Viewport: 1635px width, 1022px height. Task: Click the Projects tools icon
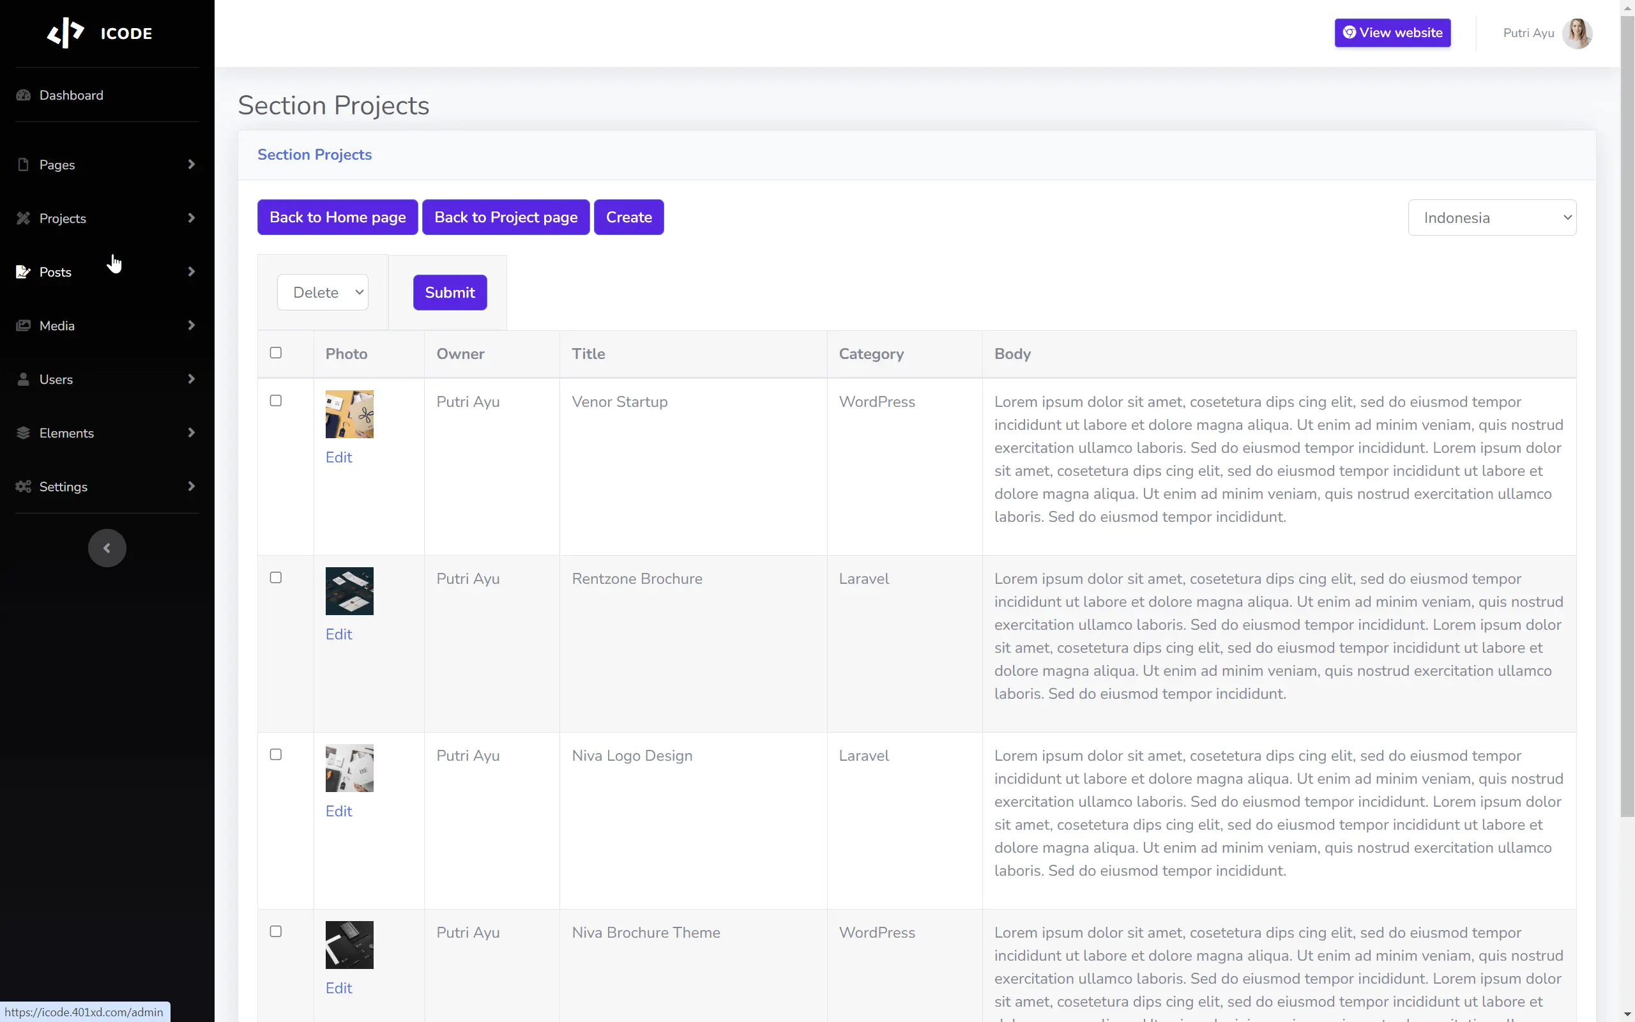(24, 218)
